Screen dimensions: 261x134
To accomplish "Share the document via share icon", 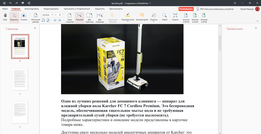I will click(x=29, y=3).
